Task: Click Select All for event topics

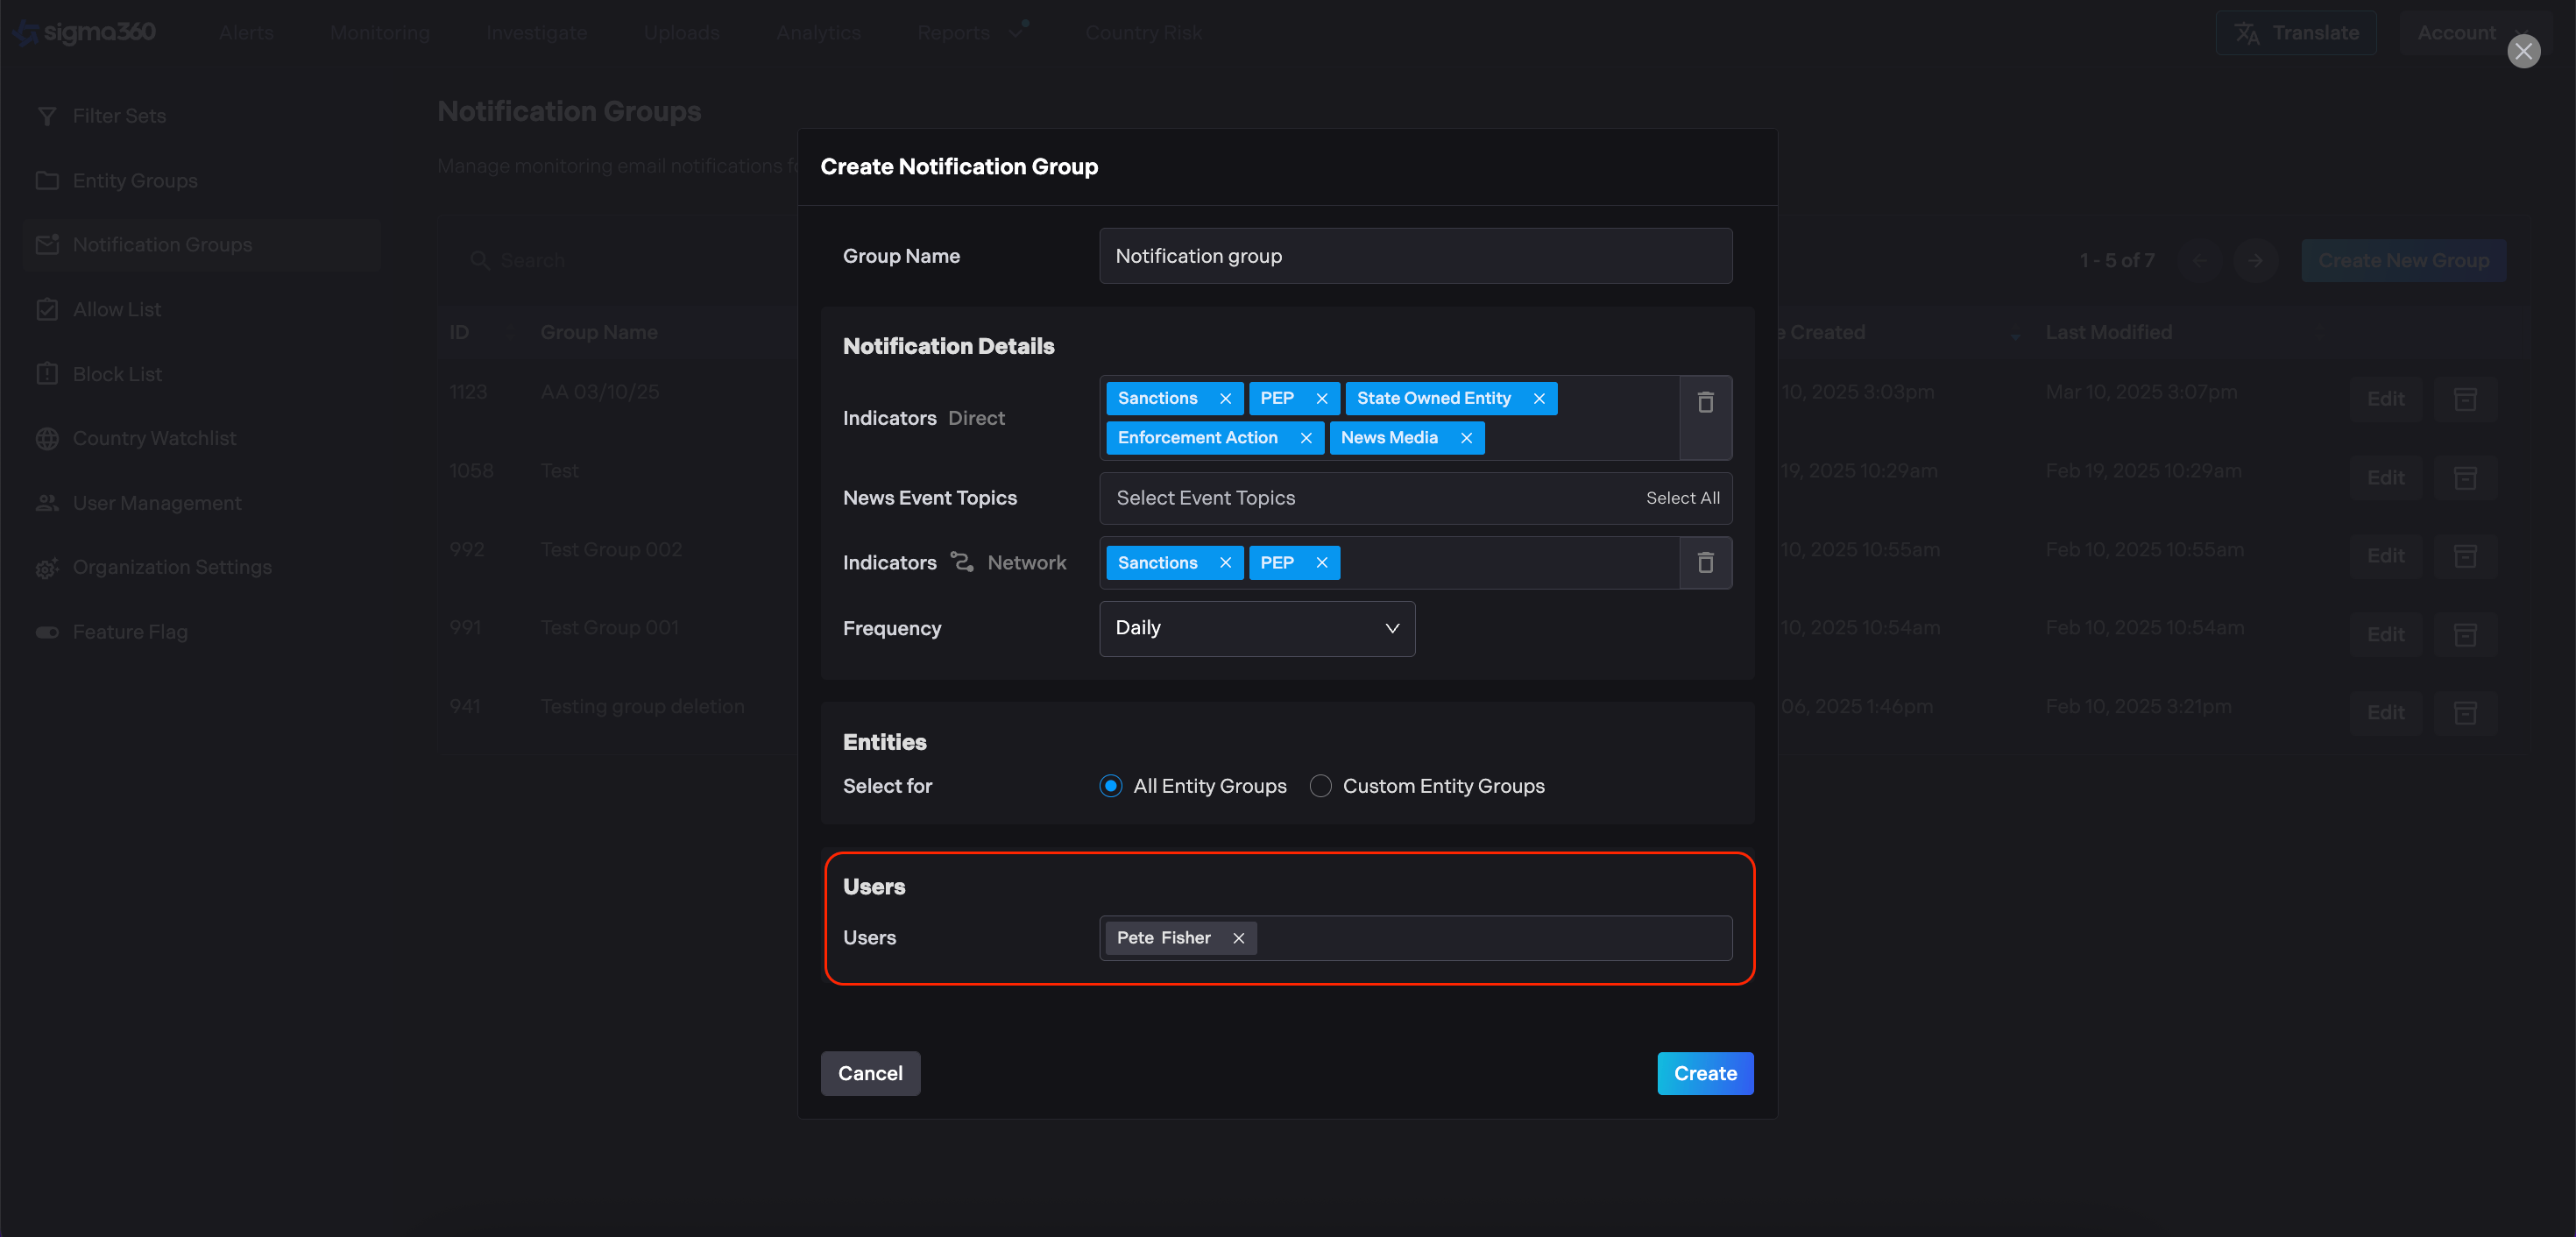Action: pyautogui.click(x=1682, y=498)
